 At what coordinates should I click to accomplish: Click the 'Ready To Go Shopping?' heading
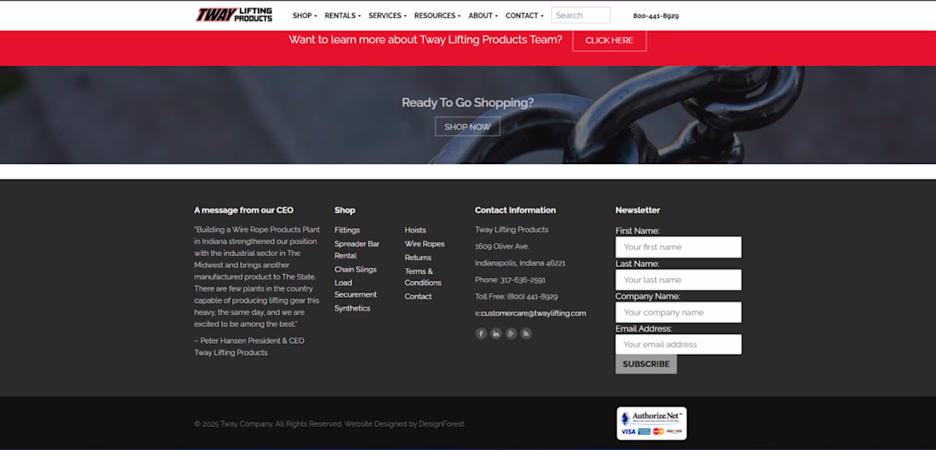pos(467,103)
